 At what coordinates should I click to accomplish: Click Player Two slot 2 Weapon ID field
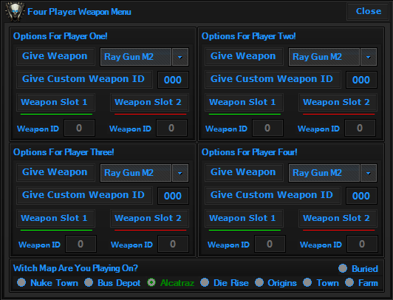click(x=360, y=128)
